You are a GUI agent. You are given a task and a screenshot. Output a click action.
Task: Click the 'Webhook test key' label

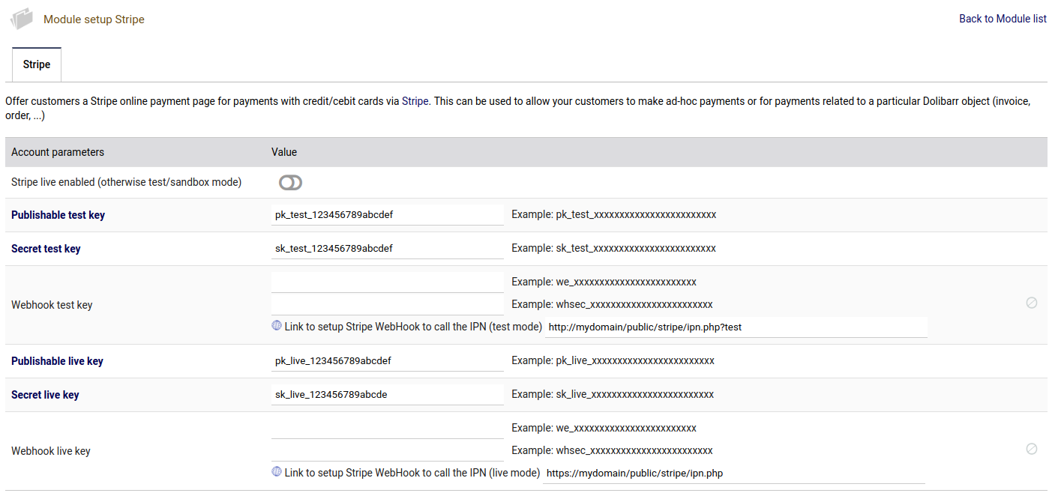52,305
